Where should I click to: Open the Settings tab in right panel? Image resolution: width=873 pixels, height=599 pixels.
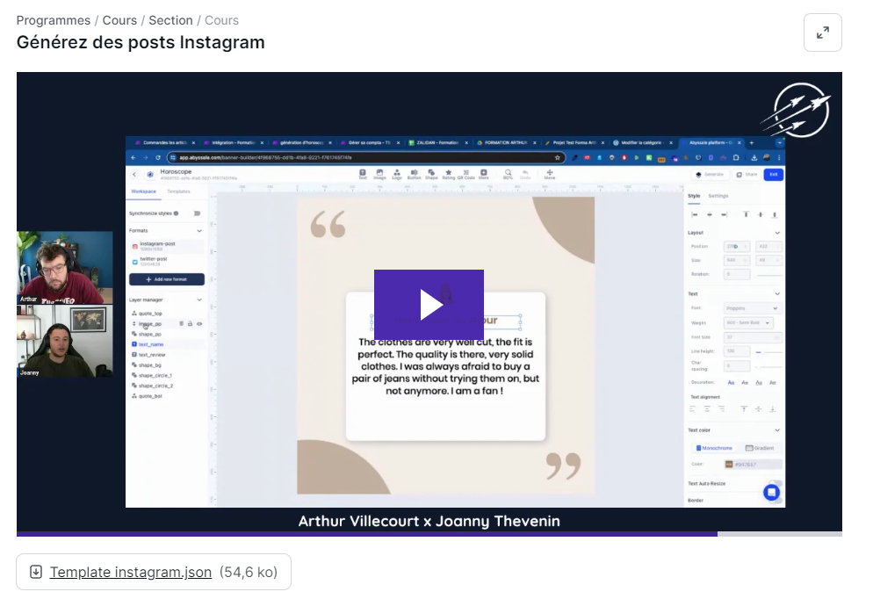(718, 196)
